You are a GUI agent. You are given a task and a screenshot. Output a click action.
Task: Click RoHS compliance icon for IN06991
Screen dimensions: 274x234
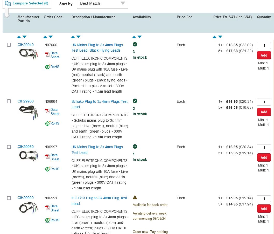(47, 220)
